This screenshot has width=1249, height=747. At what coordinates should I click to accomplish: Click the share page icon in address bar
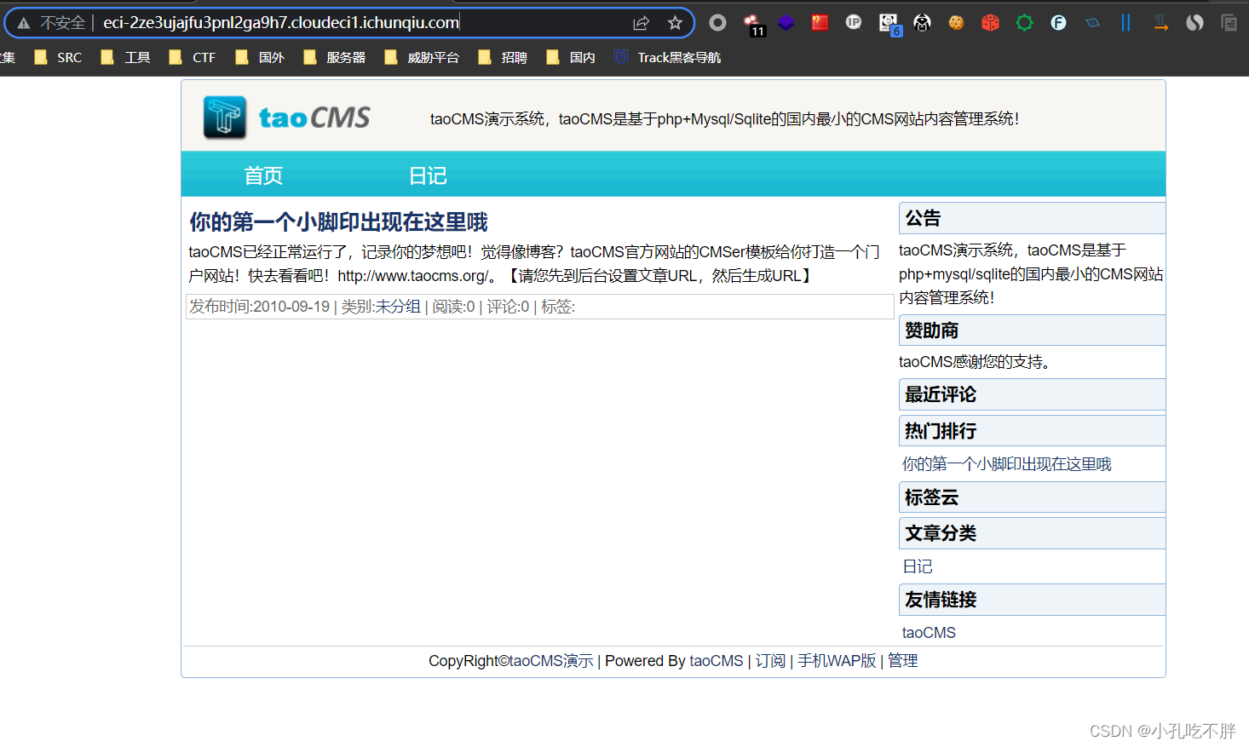click(641, 23)
